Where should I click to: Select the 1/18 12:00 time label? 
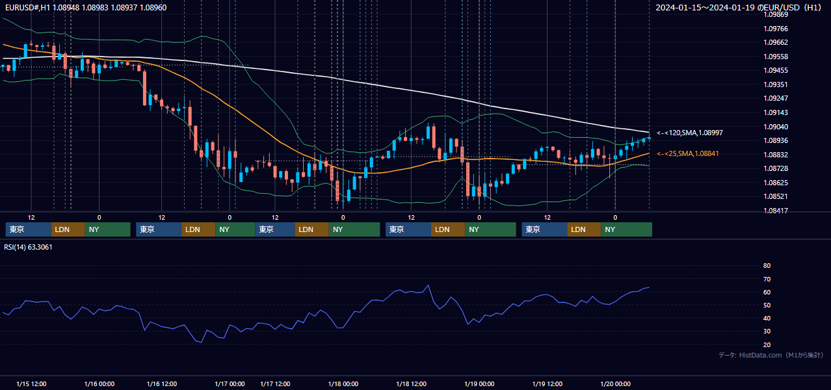(411, 384)
